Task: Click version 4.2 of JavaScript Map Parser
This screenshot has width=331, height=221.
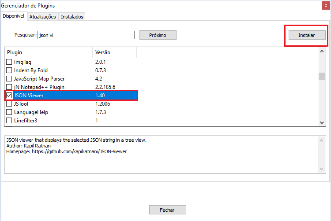Action: click(98, 79)
